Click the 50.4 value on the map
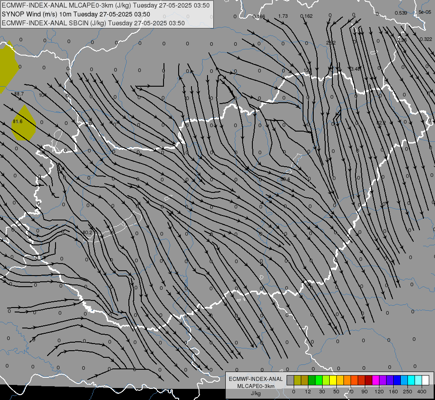This screenshot has height=400, width=435. click(x=285, y=179)
